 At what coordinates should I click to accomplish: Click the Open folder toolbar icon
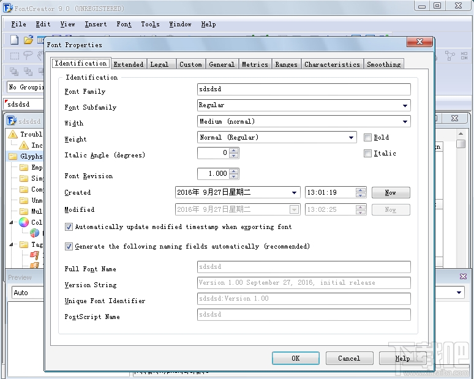28,40
